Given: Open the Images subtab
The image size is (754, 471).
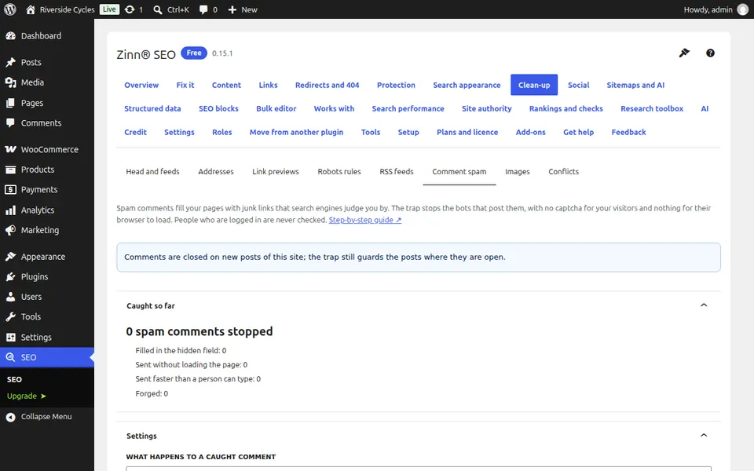Looking at the screenshot, I should [518, 172].
